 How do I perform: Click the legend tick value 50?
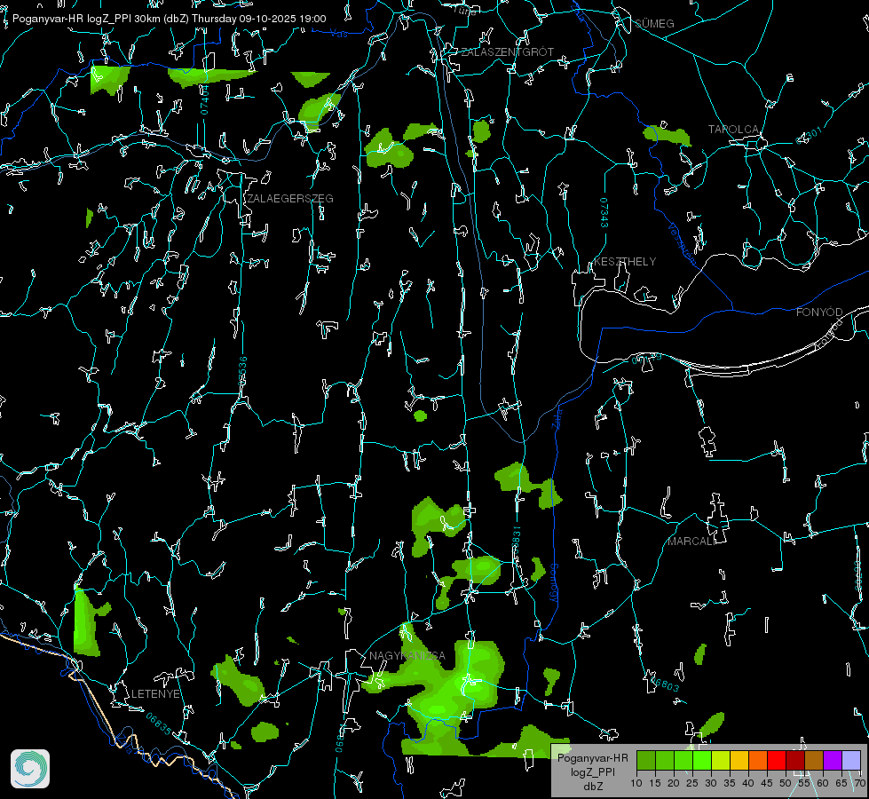[x=786, y=783]
